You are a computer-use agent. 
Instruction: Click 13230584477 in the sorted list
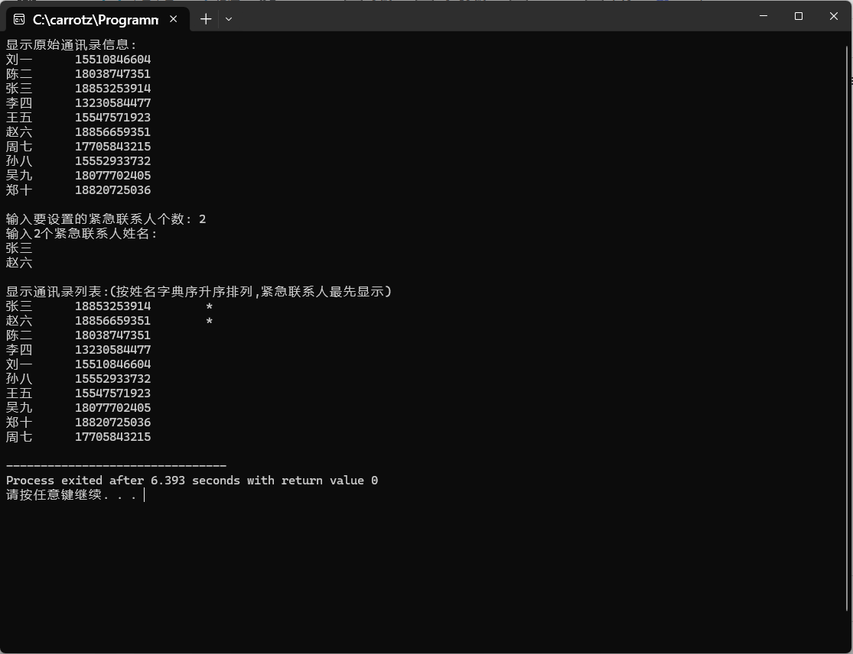pyautogui.click(x=112, y=350)
